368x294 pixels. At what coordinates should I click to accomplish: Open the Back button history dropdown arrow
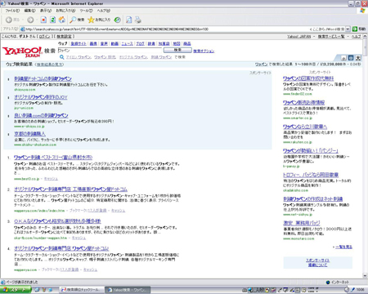coord(22,20)
